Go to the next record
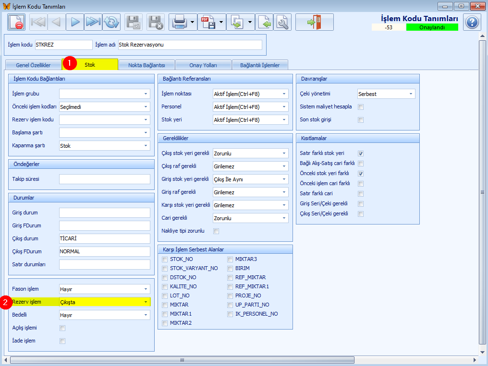 click(75, 22)
